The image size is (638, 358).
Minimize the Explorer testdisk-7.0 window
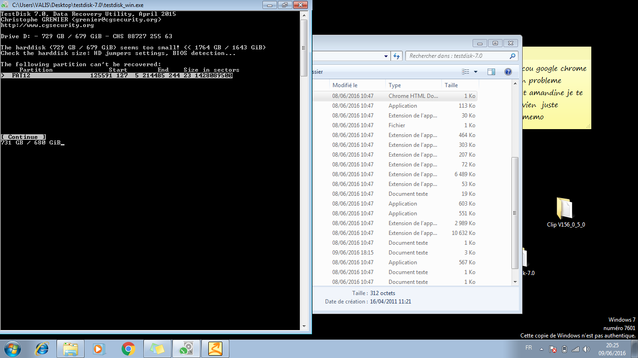[x=481, y=43]
